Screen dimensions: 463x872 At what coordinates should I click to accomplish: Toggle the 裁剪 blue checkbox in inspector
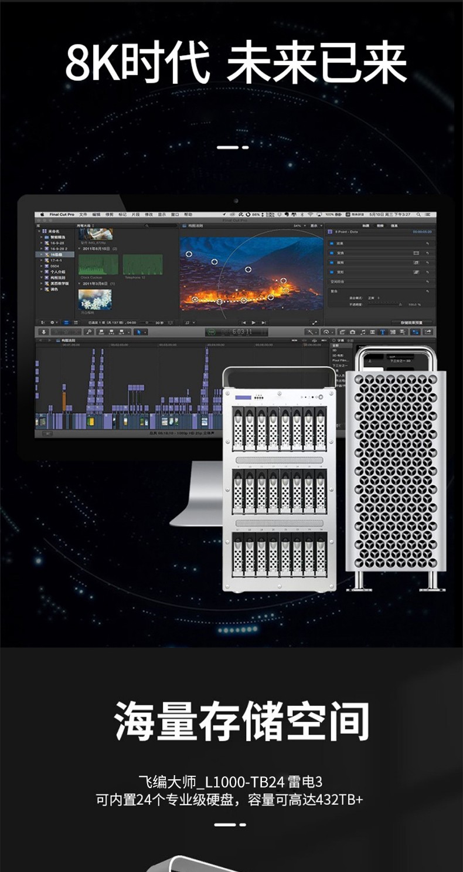click(x=331, y=262)
